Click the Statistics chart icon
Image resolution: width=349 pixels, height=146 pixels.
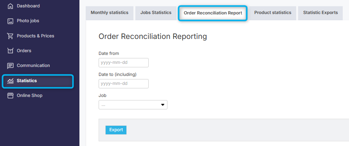pos(10,81)
